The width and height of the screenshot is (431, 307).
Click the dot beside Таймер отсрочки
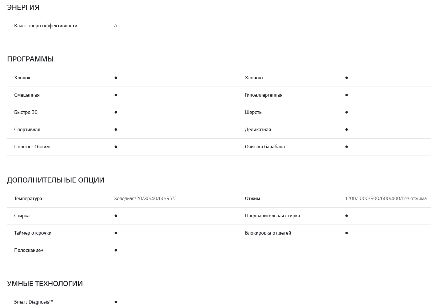(x=116, y=233)
